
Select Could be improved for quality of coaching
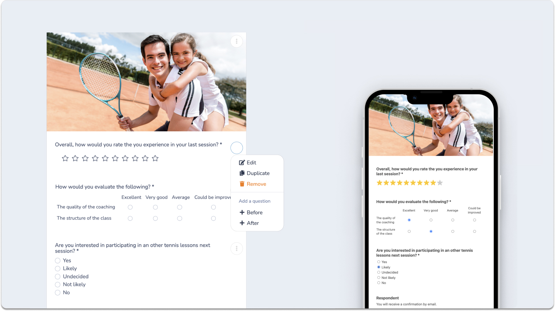pos(213,207)
